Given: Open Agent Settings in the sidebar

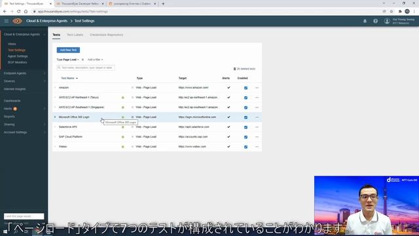Looking at the screenshot, I should coord(18,56).
